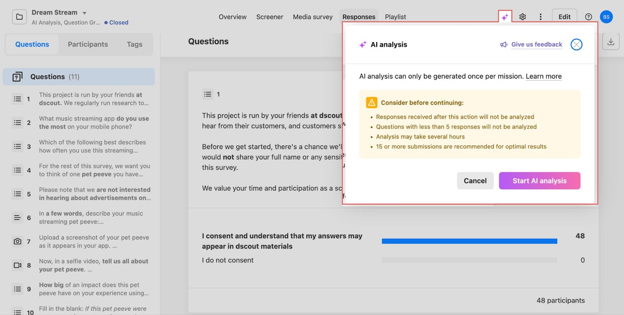Screen dimensions: 624x315
Task: Select question 7 screenshot upload item
Action: click(x=94, y=242)
